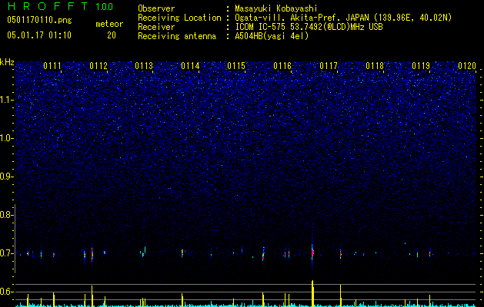Click the Ogata-vill. Akita-Pref. JAPAN text
The height and width of the screenshot is (307, 484).
pos(301,18)
